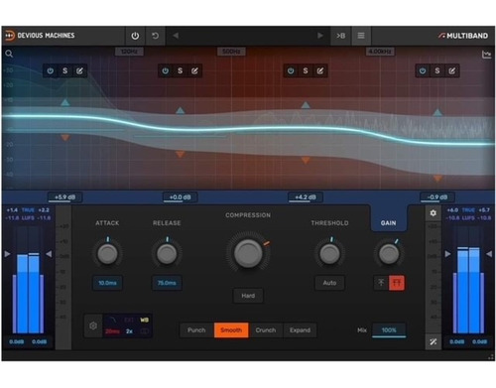
Task: Click the 120Hz crossover frequency label
Action: pos(129,52)
